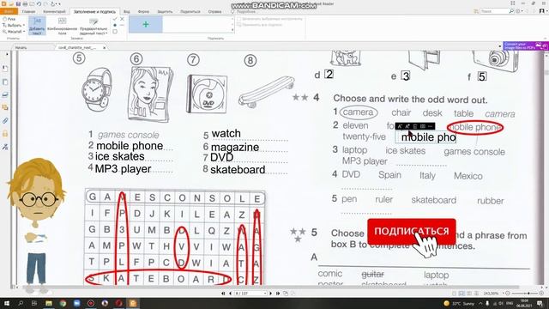Open the Bookmarks side panel icon
Screen dimensions: 549x309
pyautogui.click(x=5, y=69)
